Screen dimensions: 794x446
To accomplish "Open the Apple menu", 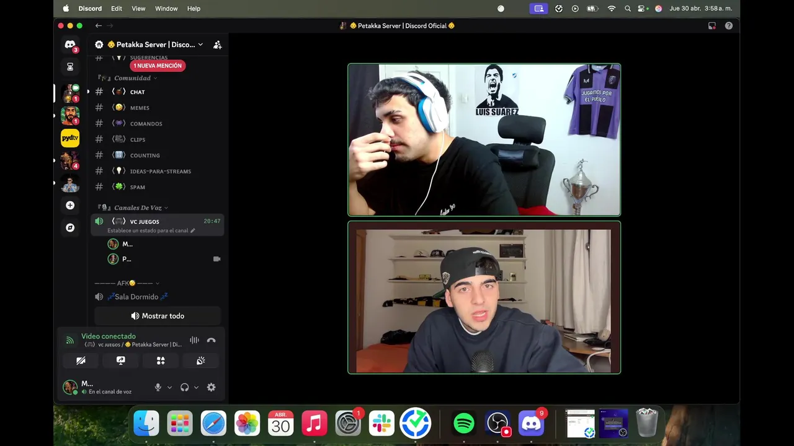I will (66, 9).
